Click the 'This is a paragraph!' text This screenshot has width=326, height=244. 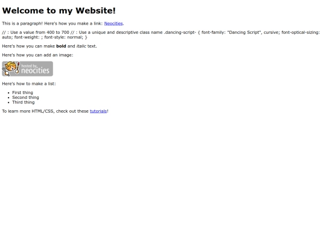(x=22, y=23)
